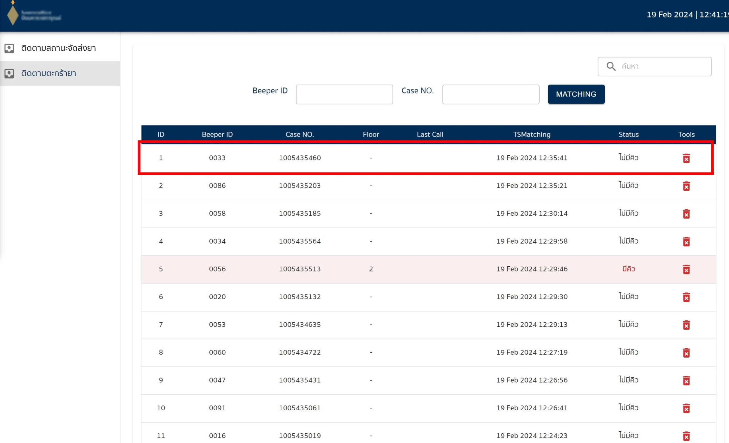Sort by Last Call column header
This screenshot has height=443, width=729.
[430, 135]
